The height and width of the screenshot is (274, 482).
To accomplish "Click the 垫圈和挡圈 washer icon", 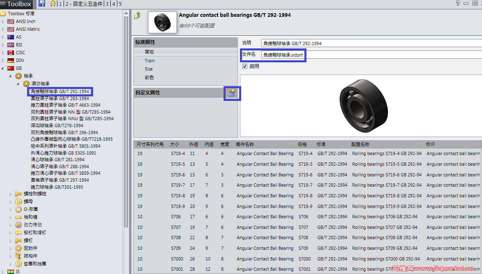I will click(x=18, y=264).
